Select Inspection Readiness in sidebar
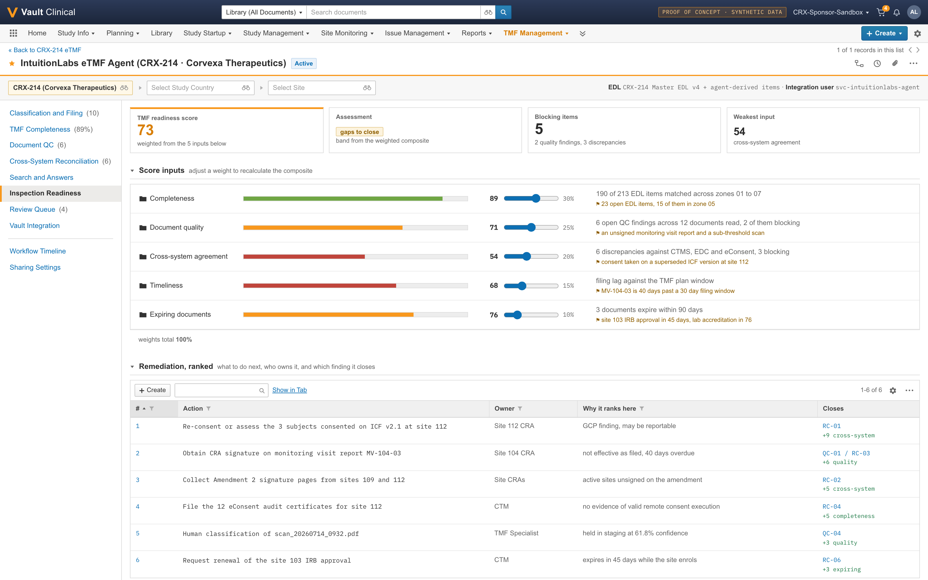 [x=61, y=193]
